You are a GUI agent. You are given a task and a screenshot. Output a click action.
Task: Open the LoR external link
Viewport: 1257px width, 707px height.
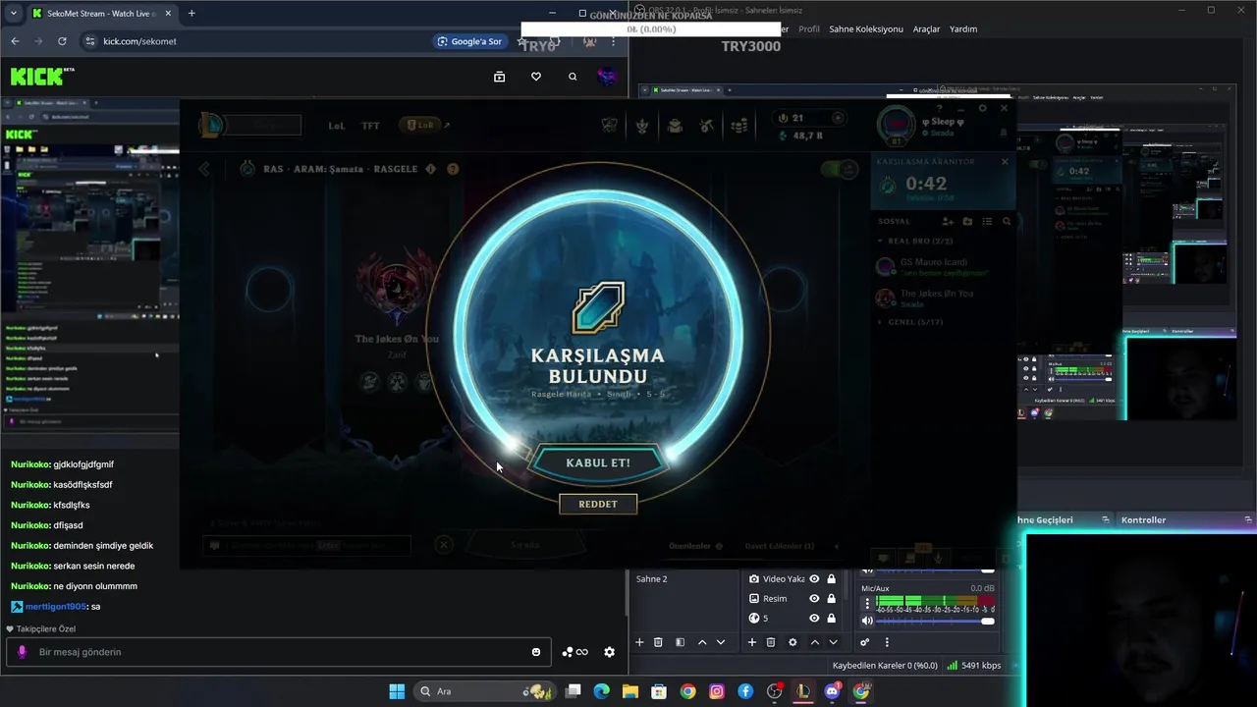424,125
